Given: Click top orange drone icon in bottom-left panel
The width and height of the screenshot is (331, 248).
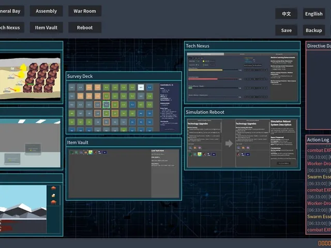Looking at the screenshot, I should [53, 188].
